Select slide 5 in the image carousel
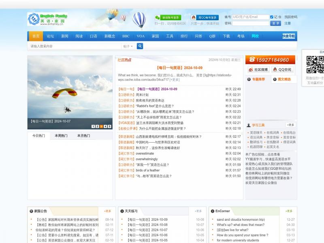 tap(109, 126)
